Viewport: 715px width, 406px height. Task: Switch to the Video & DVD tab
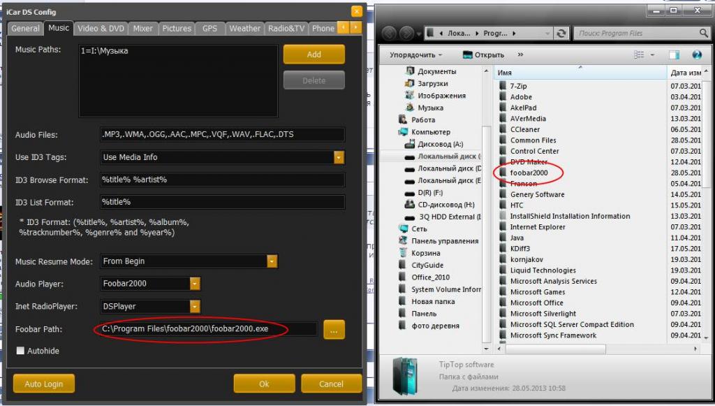point(101,29)
